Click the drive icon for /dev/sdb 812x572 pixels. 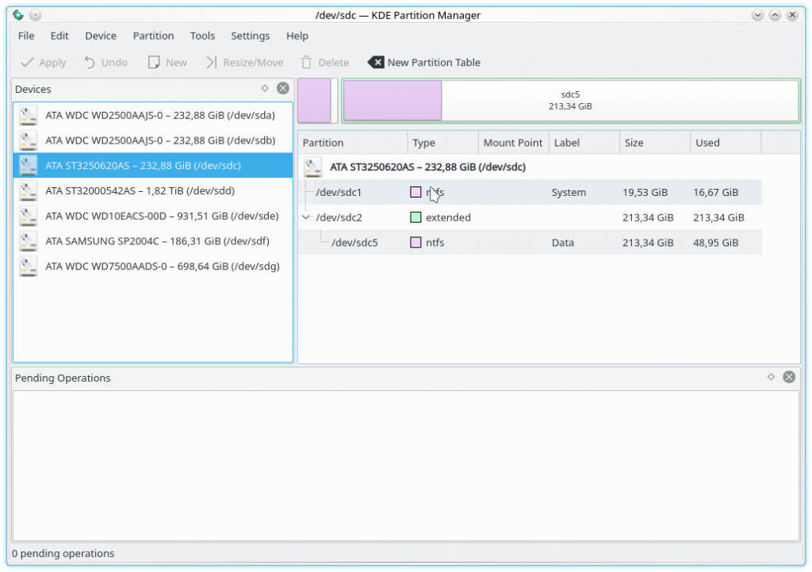(x=28, y=140)
